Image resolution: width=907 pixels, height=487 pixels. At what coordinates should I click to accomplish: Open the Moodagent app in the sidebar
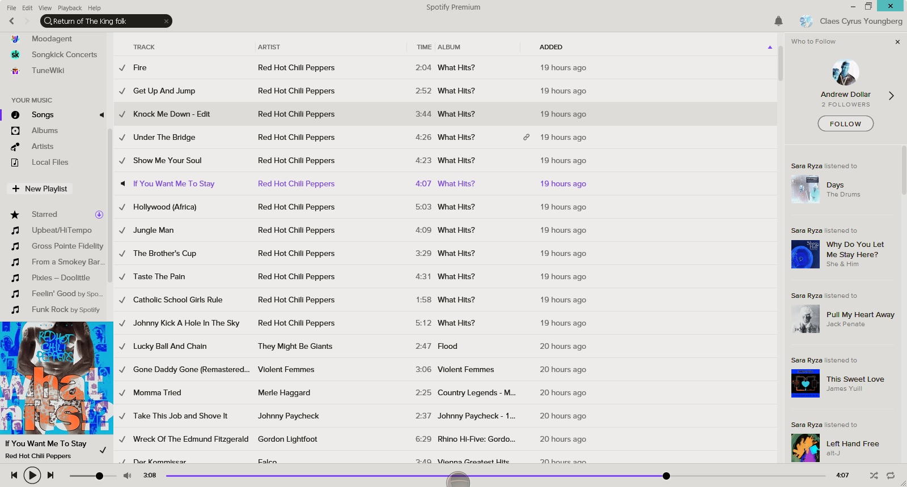pos(52,39)
